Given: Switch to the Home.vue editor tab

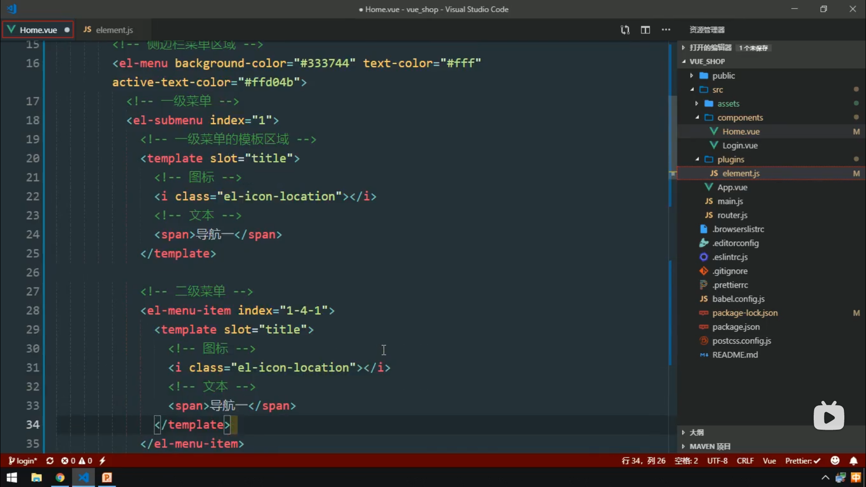Looking at the screenshot, I should pyautogui.click(x=38, y=30).
